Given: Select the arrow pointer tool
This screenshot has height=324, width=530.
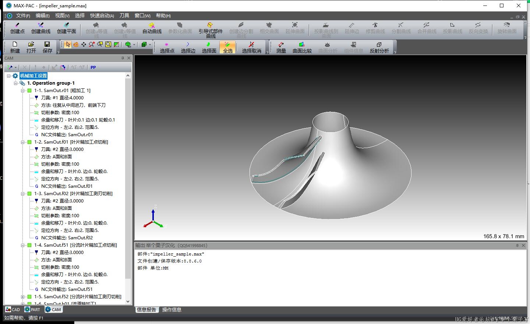Looking at the screenshot, I should (68, 45).
